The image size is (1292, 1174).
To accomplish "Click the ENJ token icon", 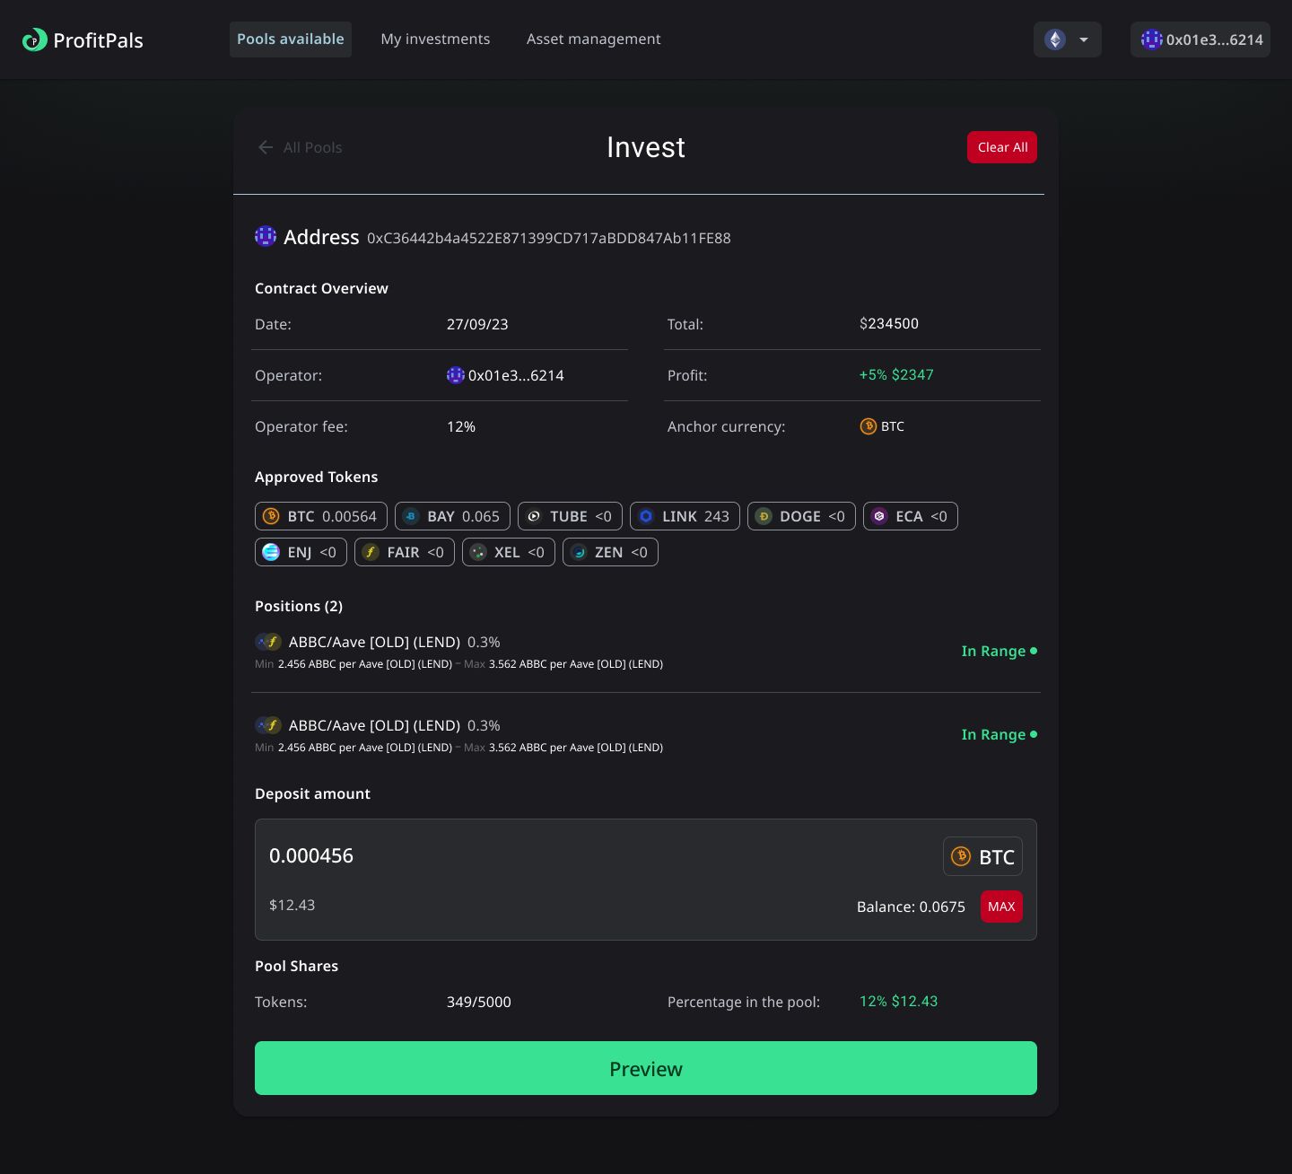I will [271, 552].
